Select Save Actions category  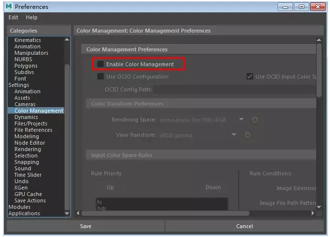tap(30, 200)
